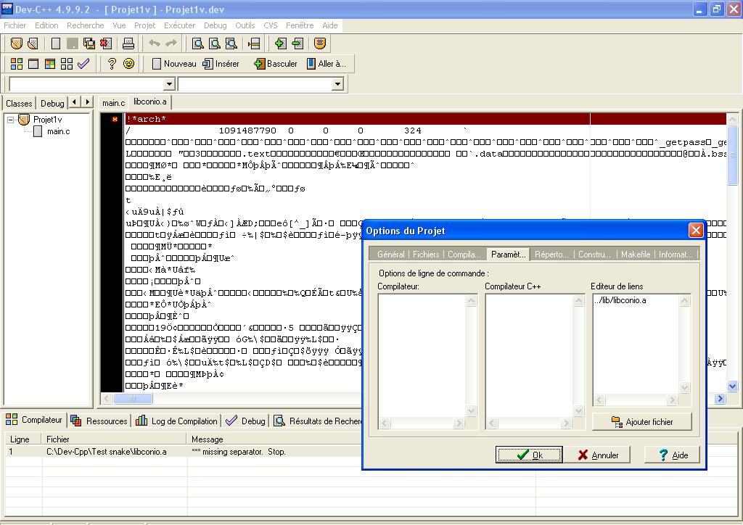
Task: Click the Compile icon in the toolbar
Action: (16, 64)
